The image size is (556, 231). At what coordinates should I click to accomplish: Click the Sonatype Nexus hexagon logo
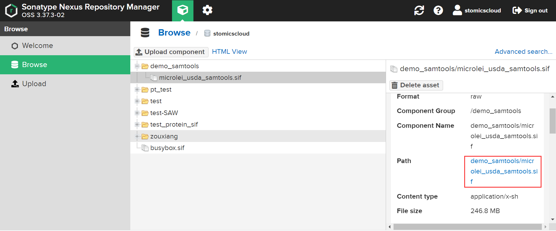(x=11, y=11)
